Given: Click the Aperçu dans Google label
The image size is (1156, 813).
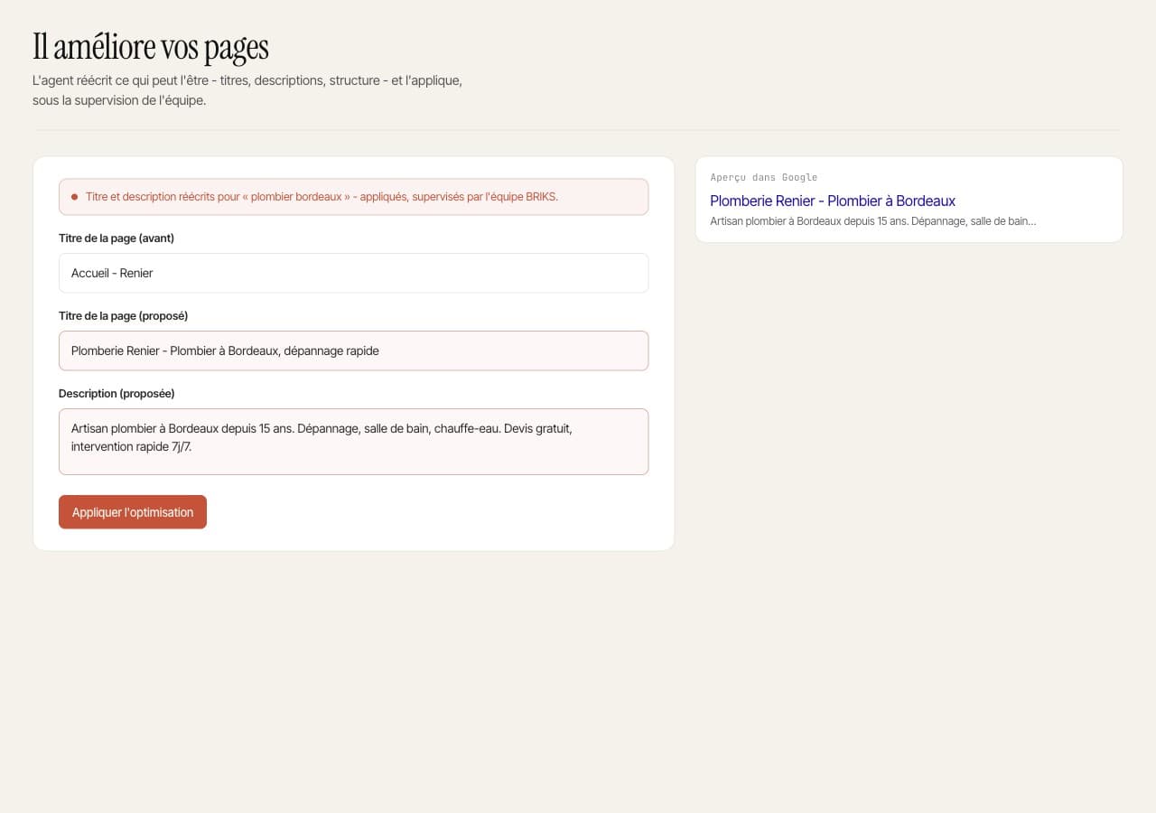Looking at the screenshot, I should pos(764,177).
